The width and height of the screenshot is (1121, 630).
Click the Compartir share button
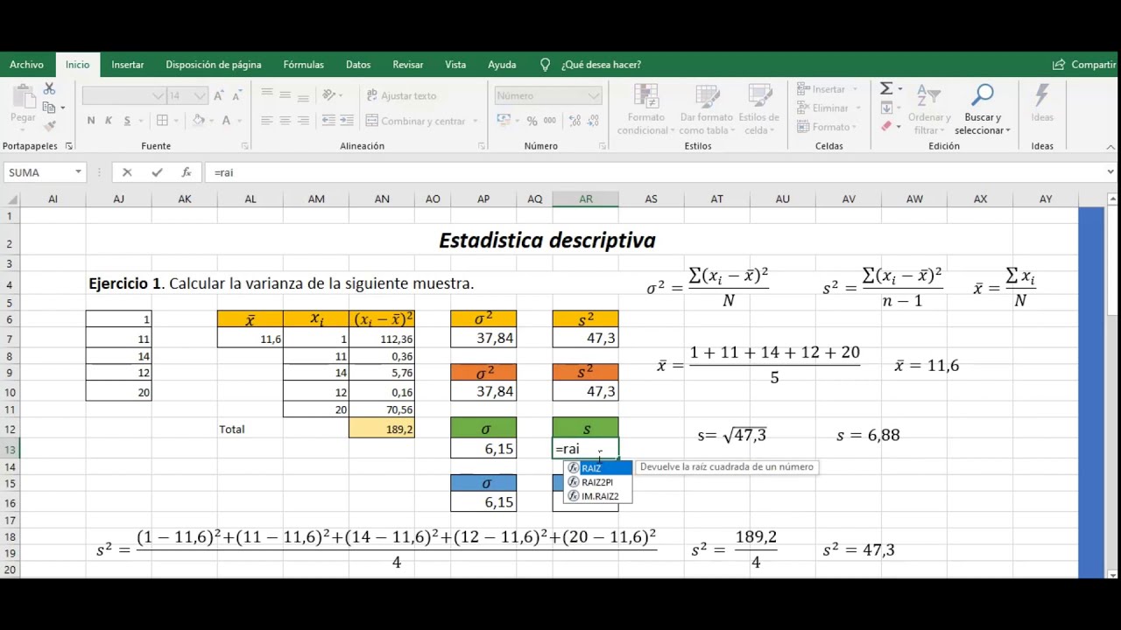click(x=1085, y=65)
